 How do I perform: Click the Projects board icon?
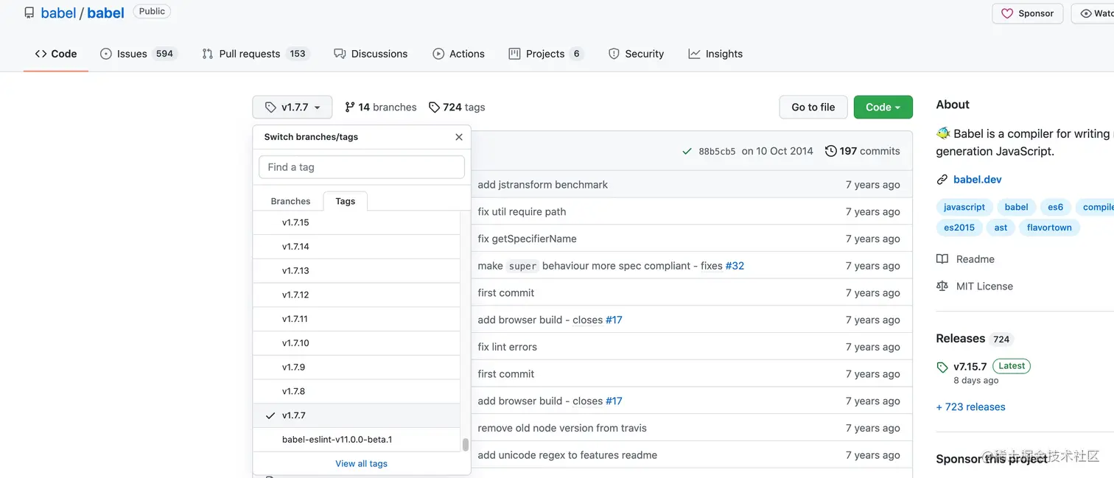(x=514, y=54)
